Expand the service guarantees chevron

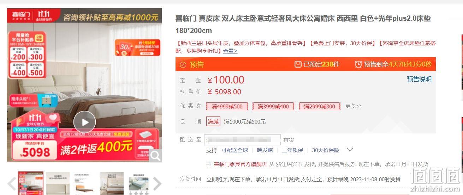pos(350,150)
